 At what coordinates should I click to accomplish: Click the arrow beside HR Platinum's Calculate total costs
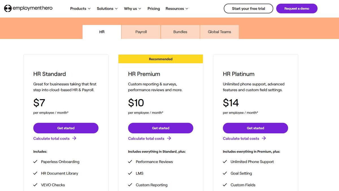tap(264, 138)
